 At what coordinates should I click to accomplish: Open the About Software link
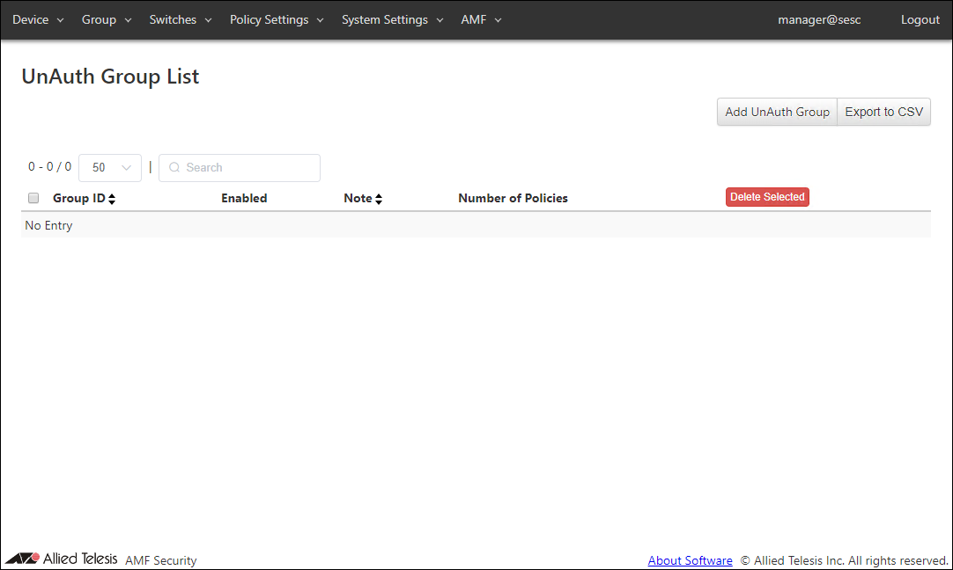tap(690, 560)
